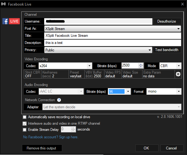Click the Keyframes (secs) 2 setting
The height and width of the screenshot is (155, 187).
(x=55, y=74)
